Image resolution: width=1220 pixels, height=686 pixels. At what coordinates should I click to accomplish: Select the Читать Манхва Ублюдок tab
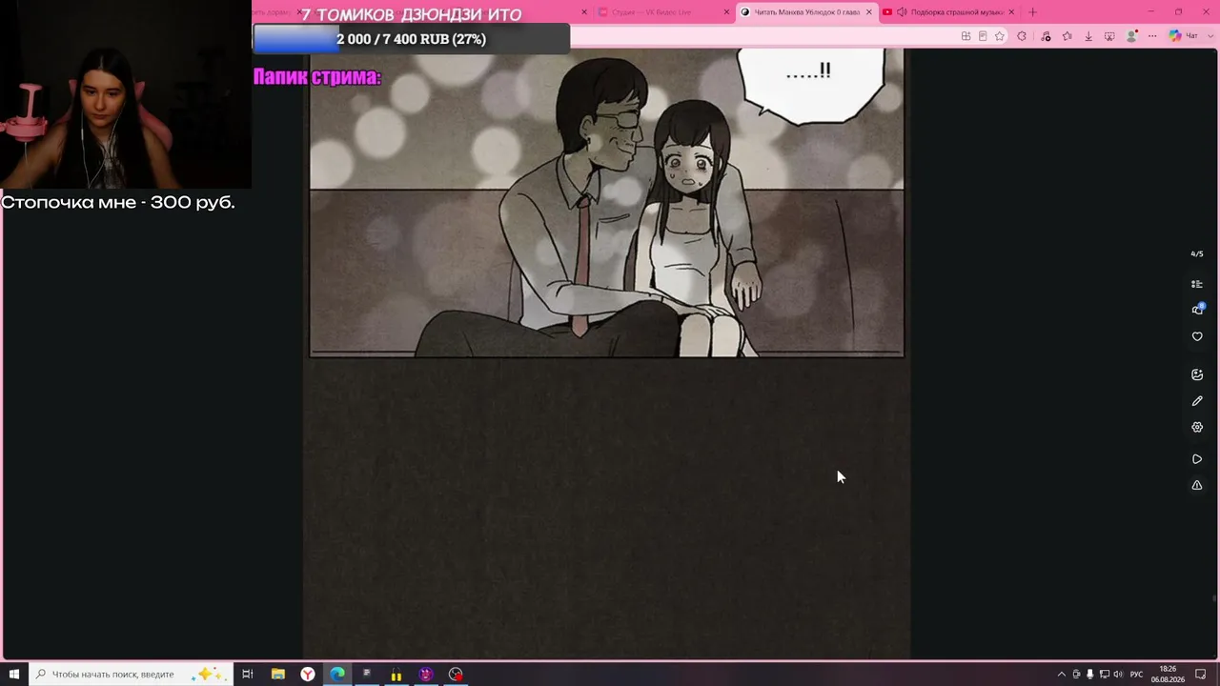[x=806, y=12]
